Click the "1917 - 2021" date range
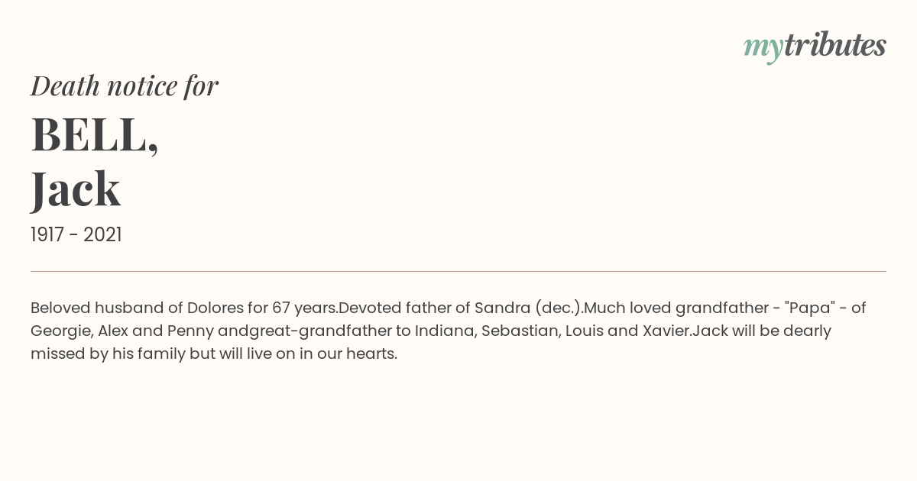917x481 pixels. tap(76, 234)
